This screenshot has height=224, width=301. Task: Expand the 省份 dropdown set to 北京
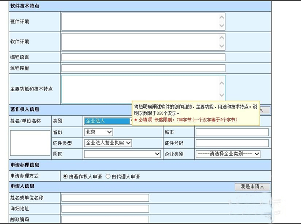tap(98, 132)
